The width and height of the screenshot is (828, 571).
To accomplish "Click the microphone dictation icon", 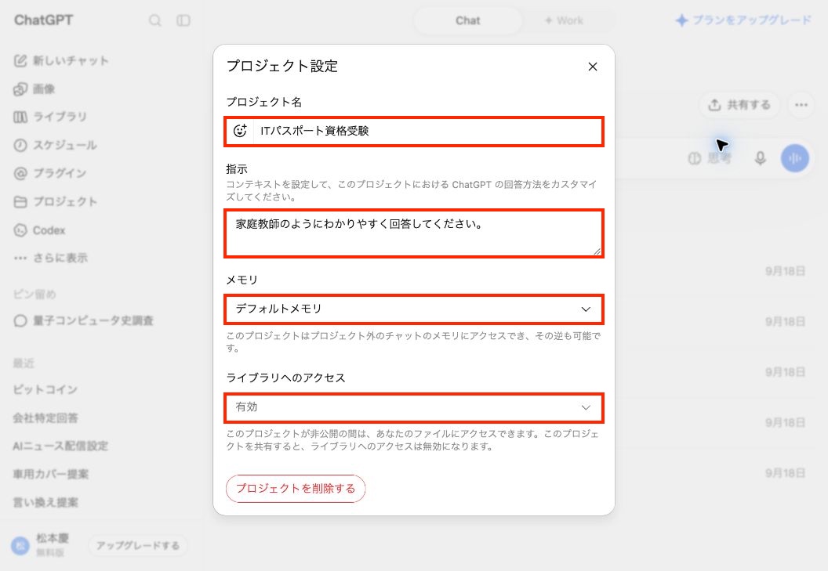I will click(x=761, y=158).
